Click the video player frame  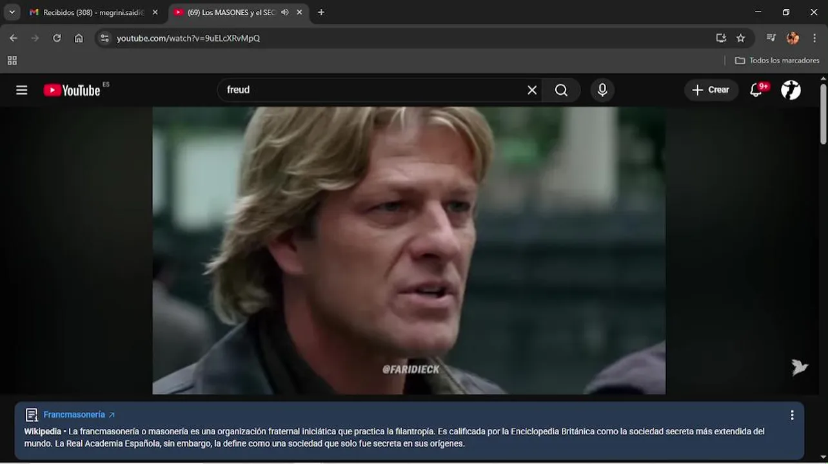[x=409, y=250]
